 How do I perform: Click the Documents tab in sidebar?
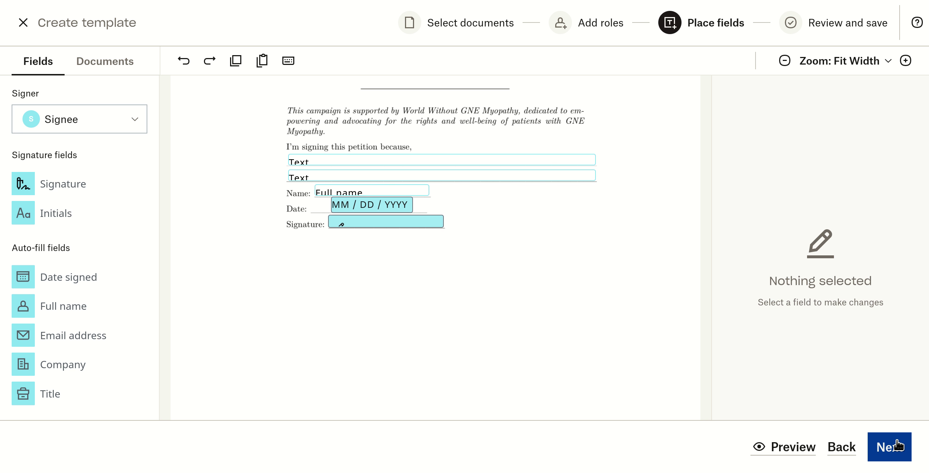click(105, 61)
